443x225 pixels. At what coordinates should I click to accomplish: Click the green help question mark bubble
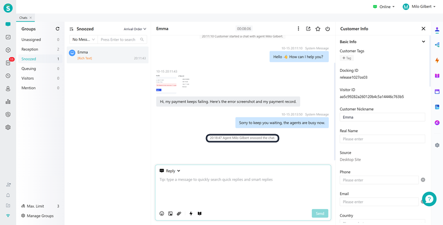pos(429,199)
